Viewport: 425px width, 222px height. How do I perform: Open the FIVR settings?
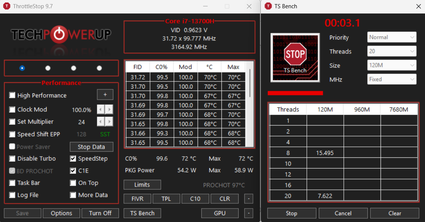[x=137, y=199]
